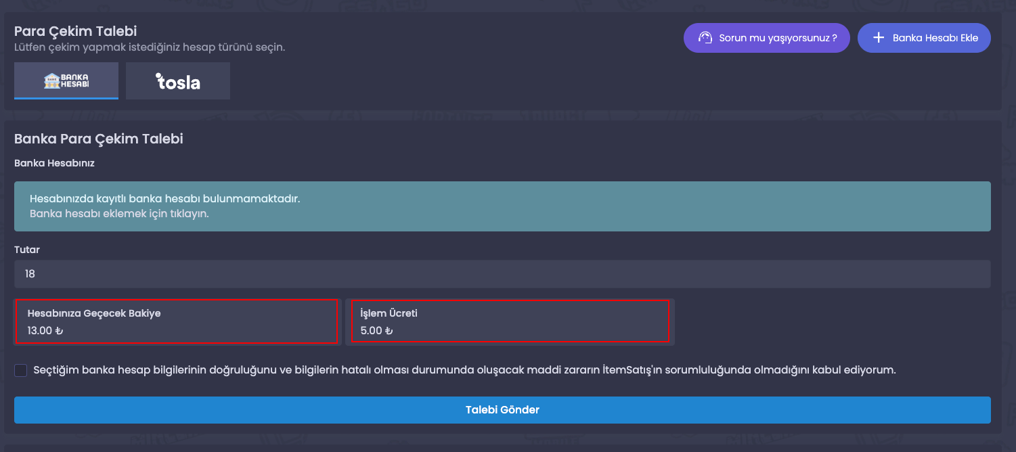Viewport: 1016px width, 452px height.
Task: Click the 'İşlem Ücreti' fee box
Action: (510, 321)
